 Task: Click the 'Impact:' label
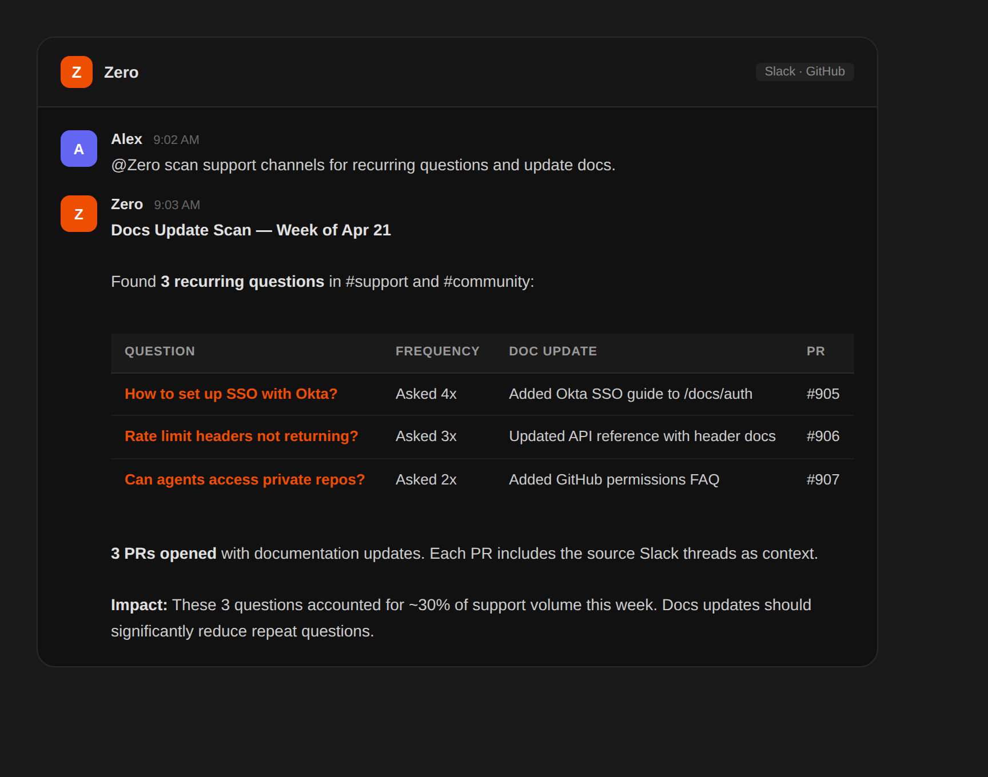click(139, 605)
